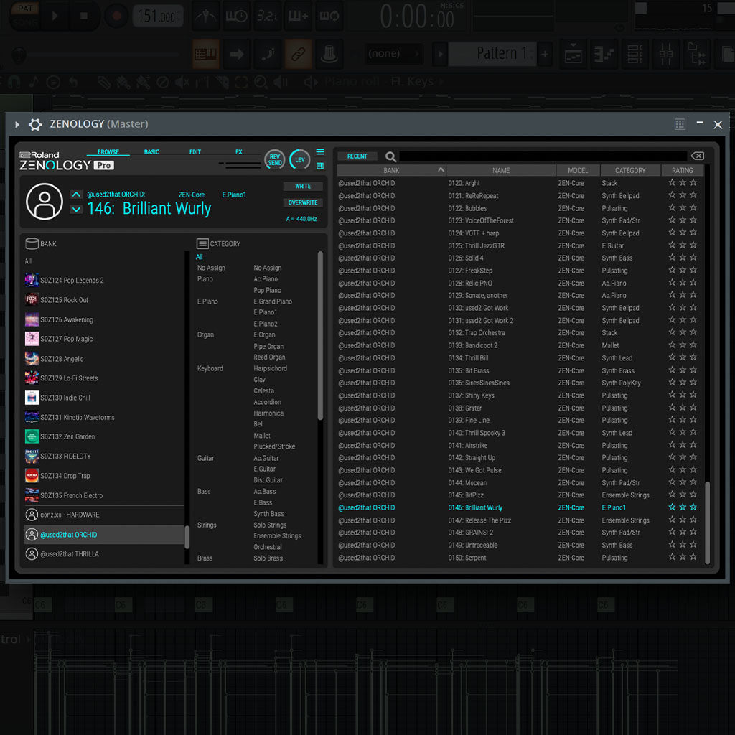
Task: Set first rating star for 0150: Serpent
Action: (672, 557)
